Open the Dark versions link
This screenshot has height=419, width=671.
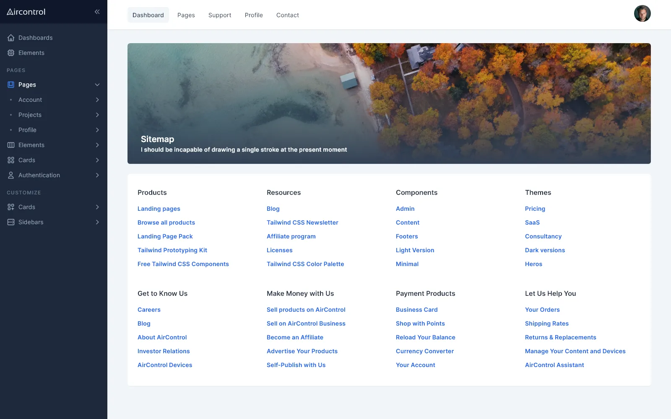click(x=545, y=250)
